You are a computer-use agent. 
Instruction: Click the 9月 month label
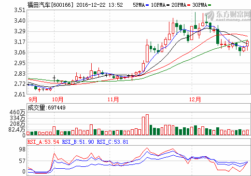(x=33, y=99)
